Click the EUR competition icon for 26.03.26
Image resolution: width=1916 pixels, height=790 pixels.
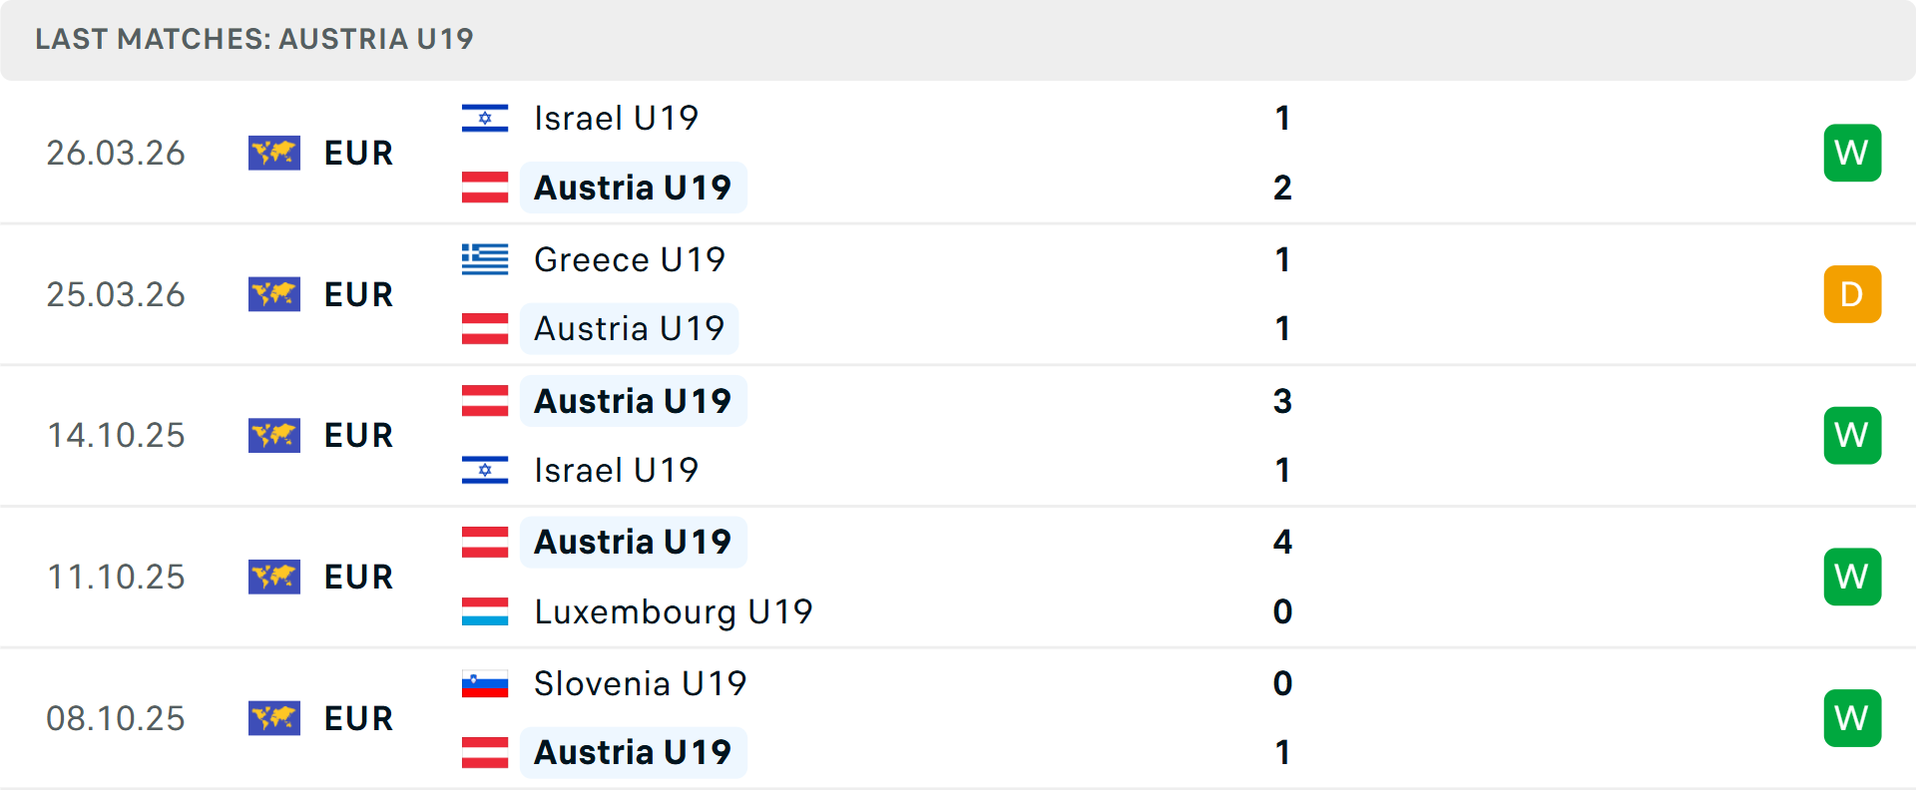[x=274, y=153]
